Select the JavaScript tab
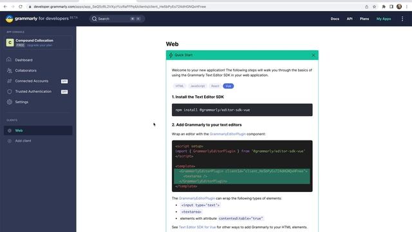412x232 pixels. click(x=198, y=86)
